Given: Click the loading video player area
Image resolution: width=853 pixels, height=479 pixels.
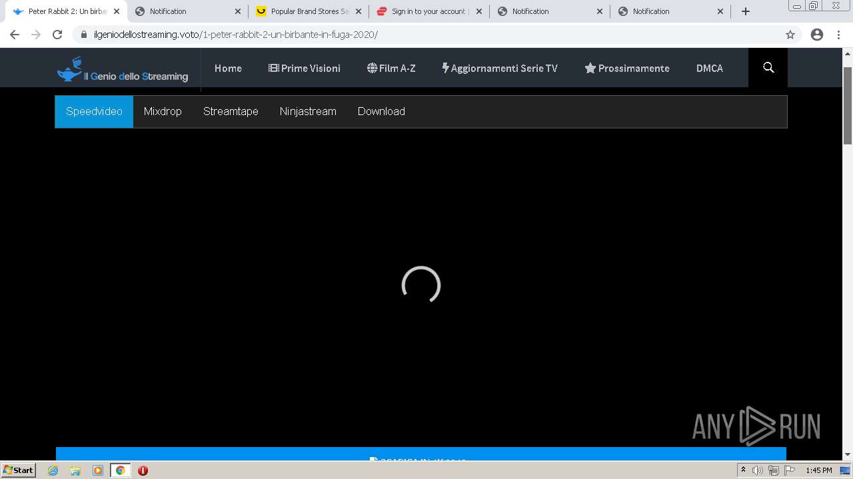Looking at the screenshot, I should (x=421, y=286).
